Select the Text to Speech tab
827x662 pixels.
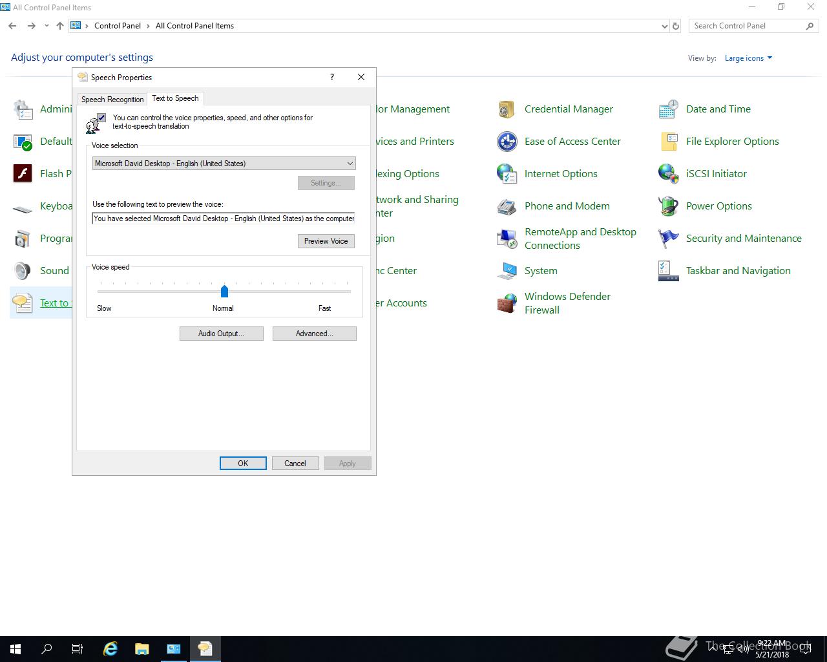click(175, 98)
